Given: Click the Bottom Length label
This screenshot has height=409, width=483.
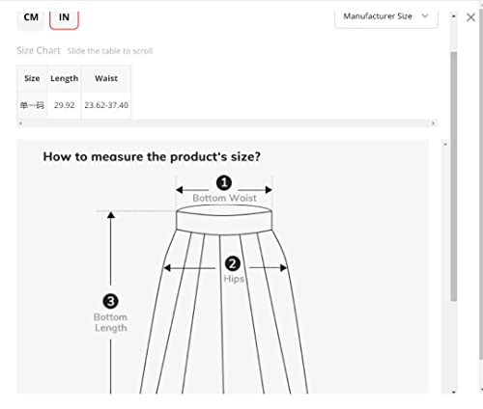Looking at the screenshot, I should [x=110, y=322].
